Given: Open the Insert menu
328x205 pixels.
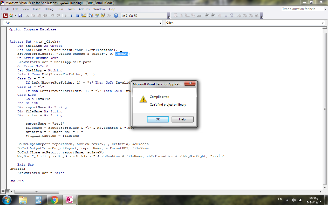Looking at the screenshot, I should coord(37,9).
